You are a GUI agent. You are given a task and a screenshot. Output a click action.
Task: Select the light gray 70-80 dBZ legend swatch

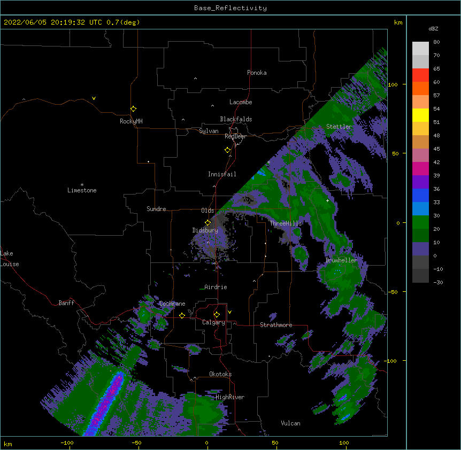pyautogui.click(x=420, y=49)
